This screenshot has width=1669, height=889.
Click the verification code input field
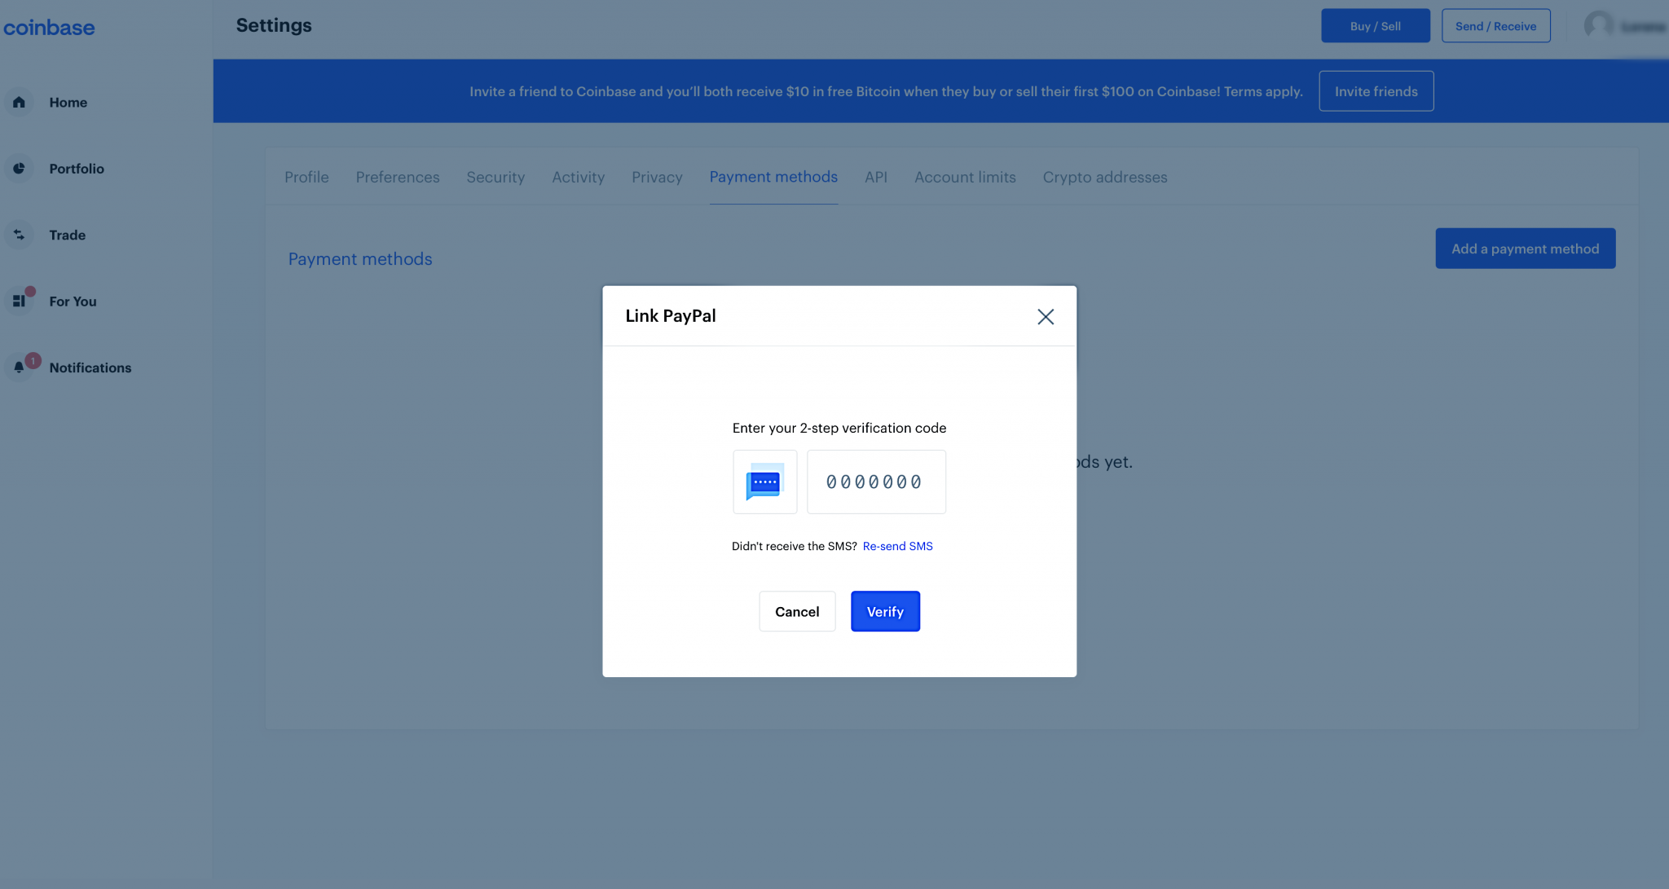click(x=876, y=482)
